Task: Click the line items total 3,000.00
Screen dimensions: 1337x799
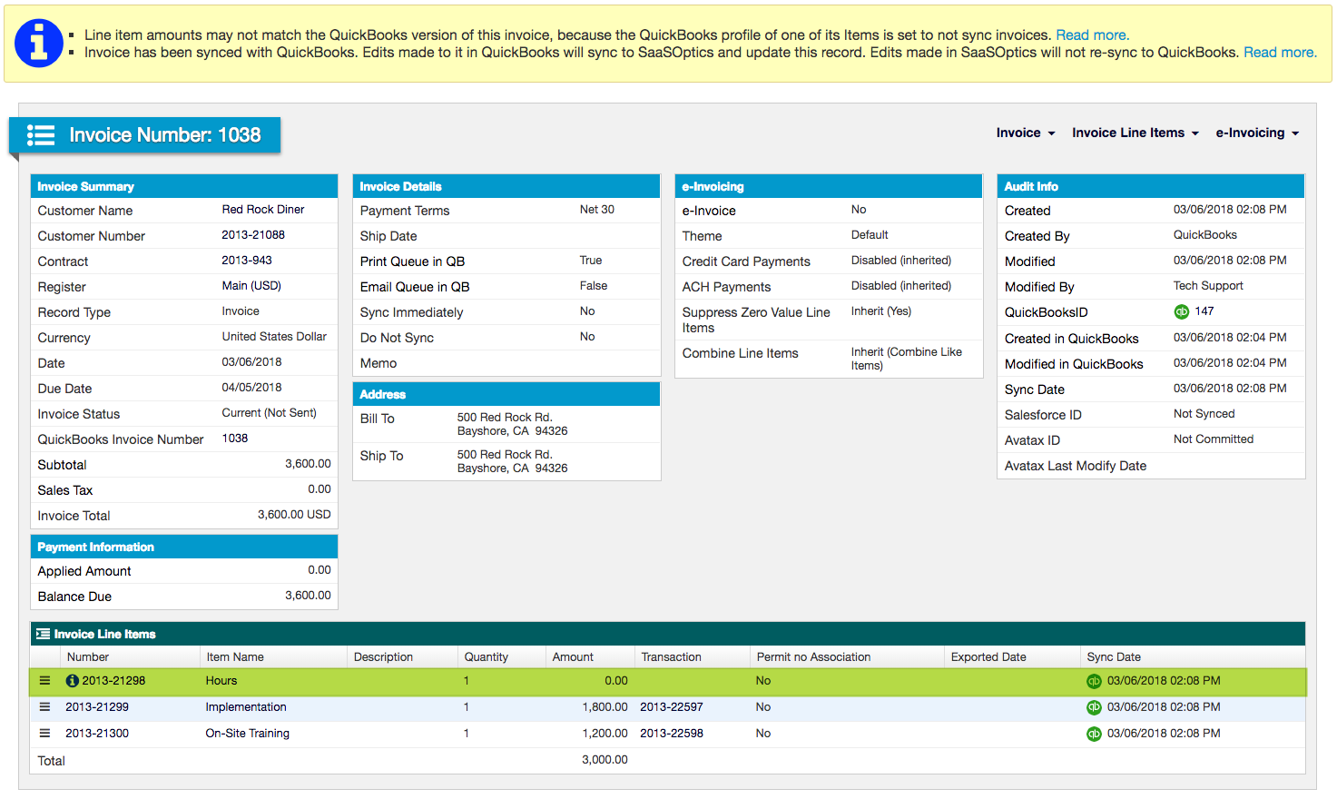Action: click(x=605, y=759)
